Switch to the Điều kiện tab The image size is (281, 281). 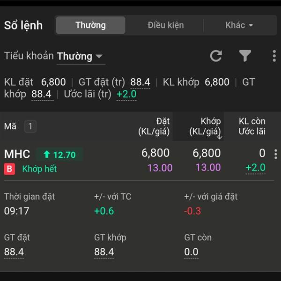coord(166,25)
